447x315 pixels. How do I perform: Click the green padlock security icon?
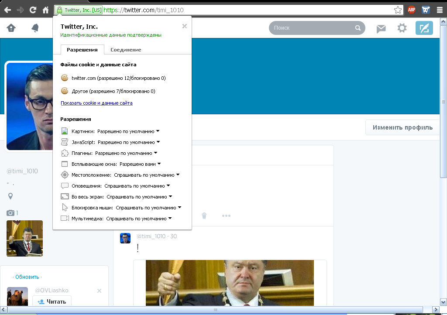(59, 10)
